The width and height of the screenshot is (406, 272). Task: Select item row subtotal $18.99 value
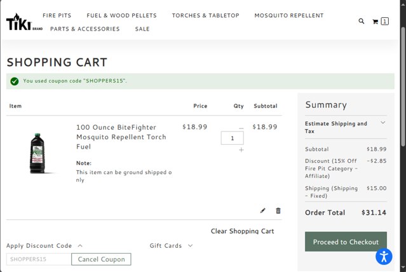pos(265,127)
